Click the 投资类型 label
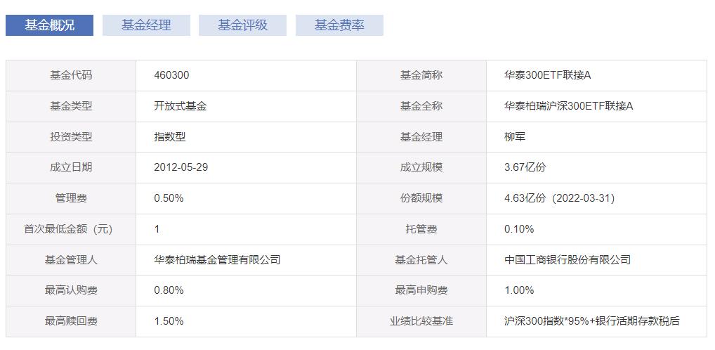Image resolution: width=715 pixels, height=350 pixels. click(71, 136)
